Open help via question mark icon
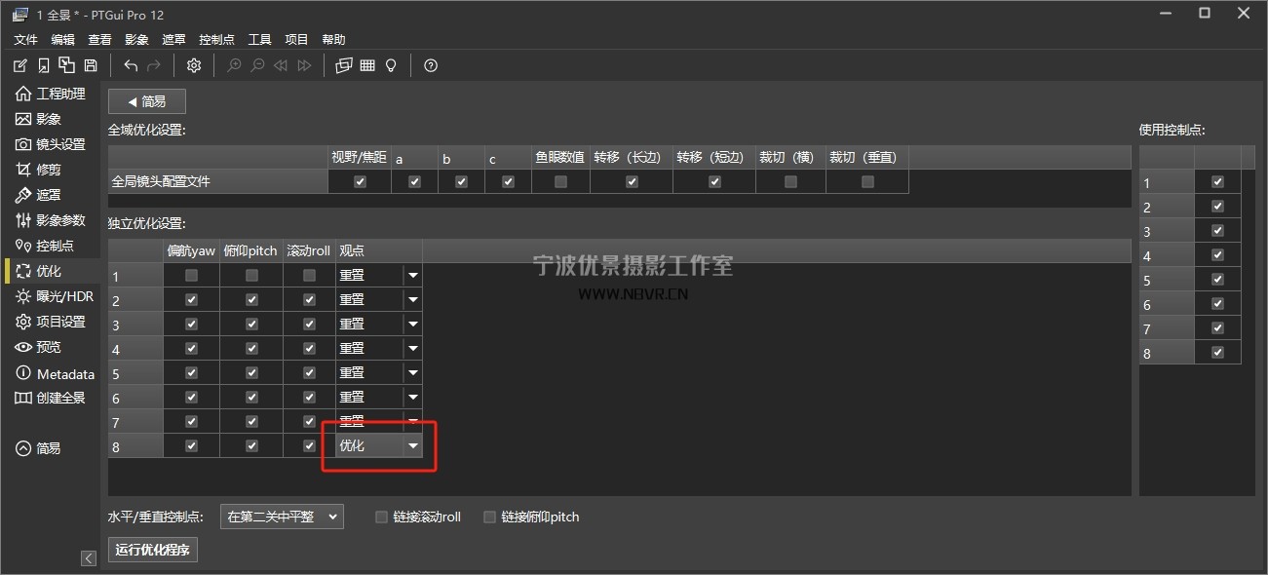This screenshot has width=1268, height=575. (x=431, y=65)
